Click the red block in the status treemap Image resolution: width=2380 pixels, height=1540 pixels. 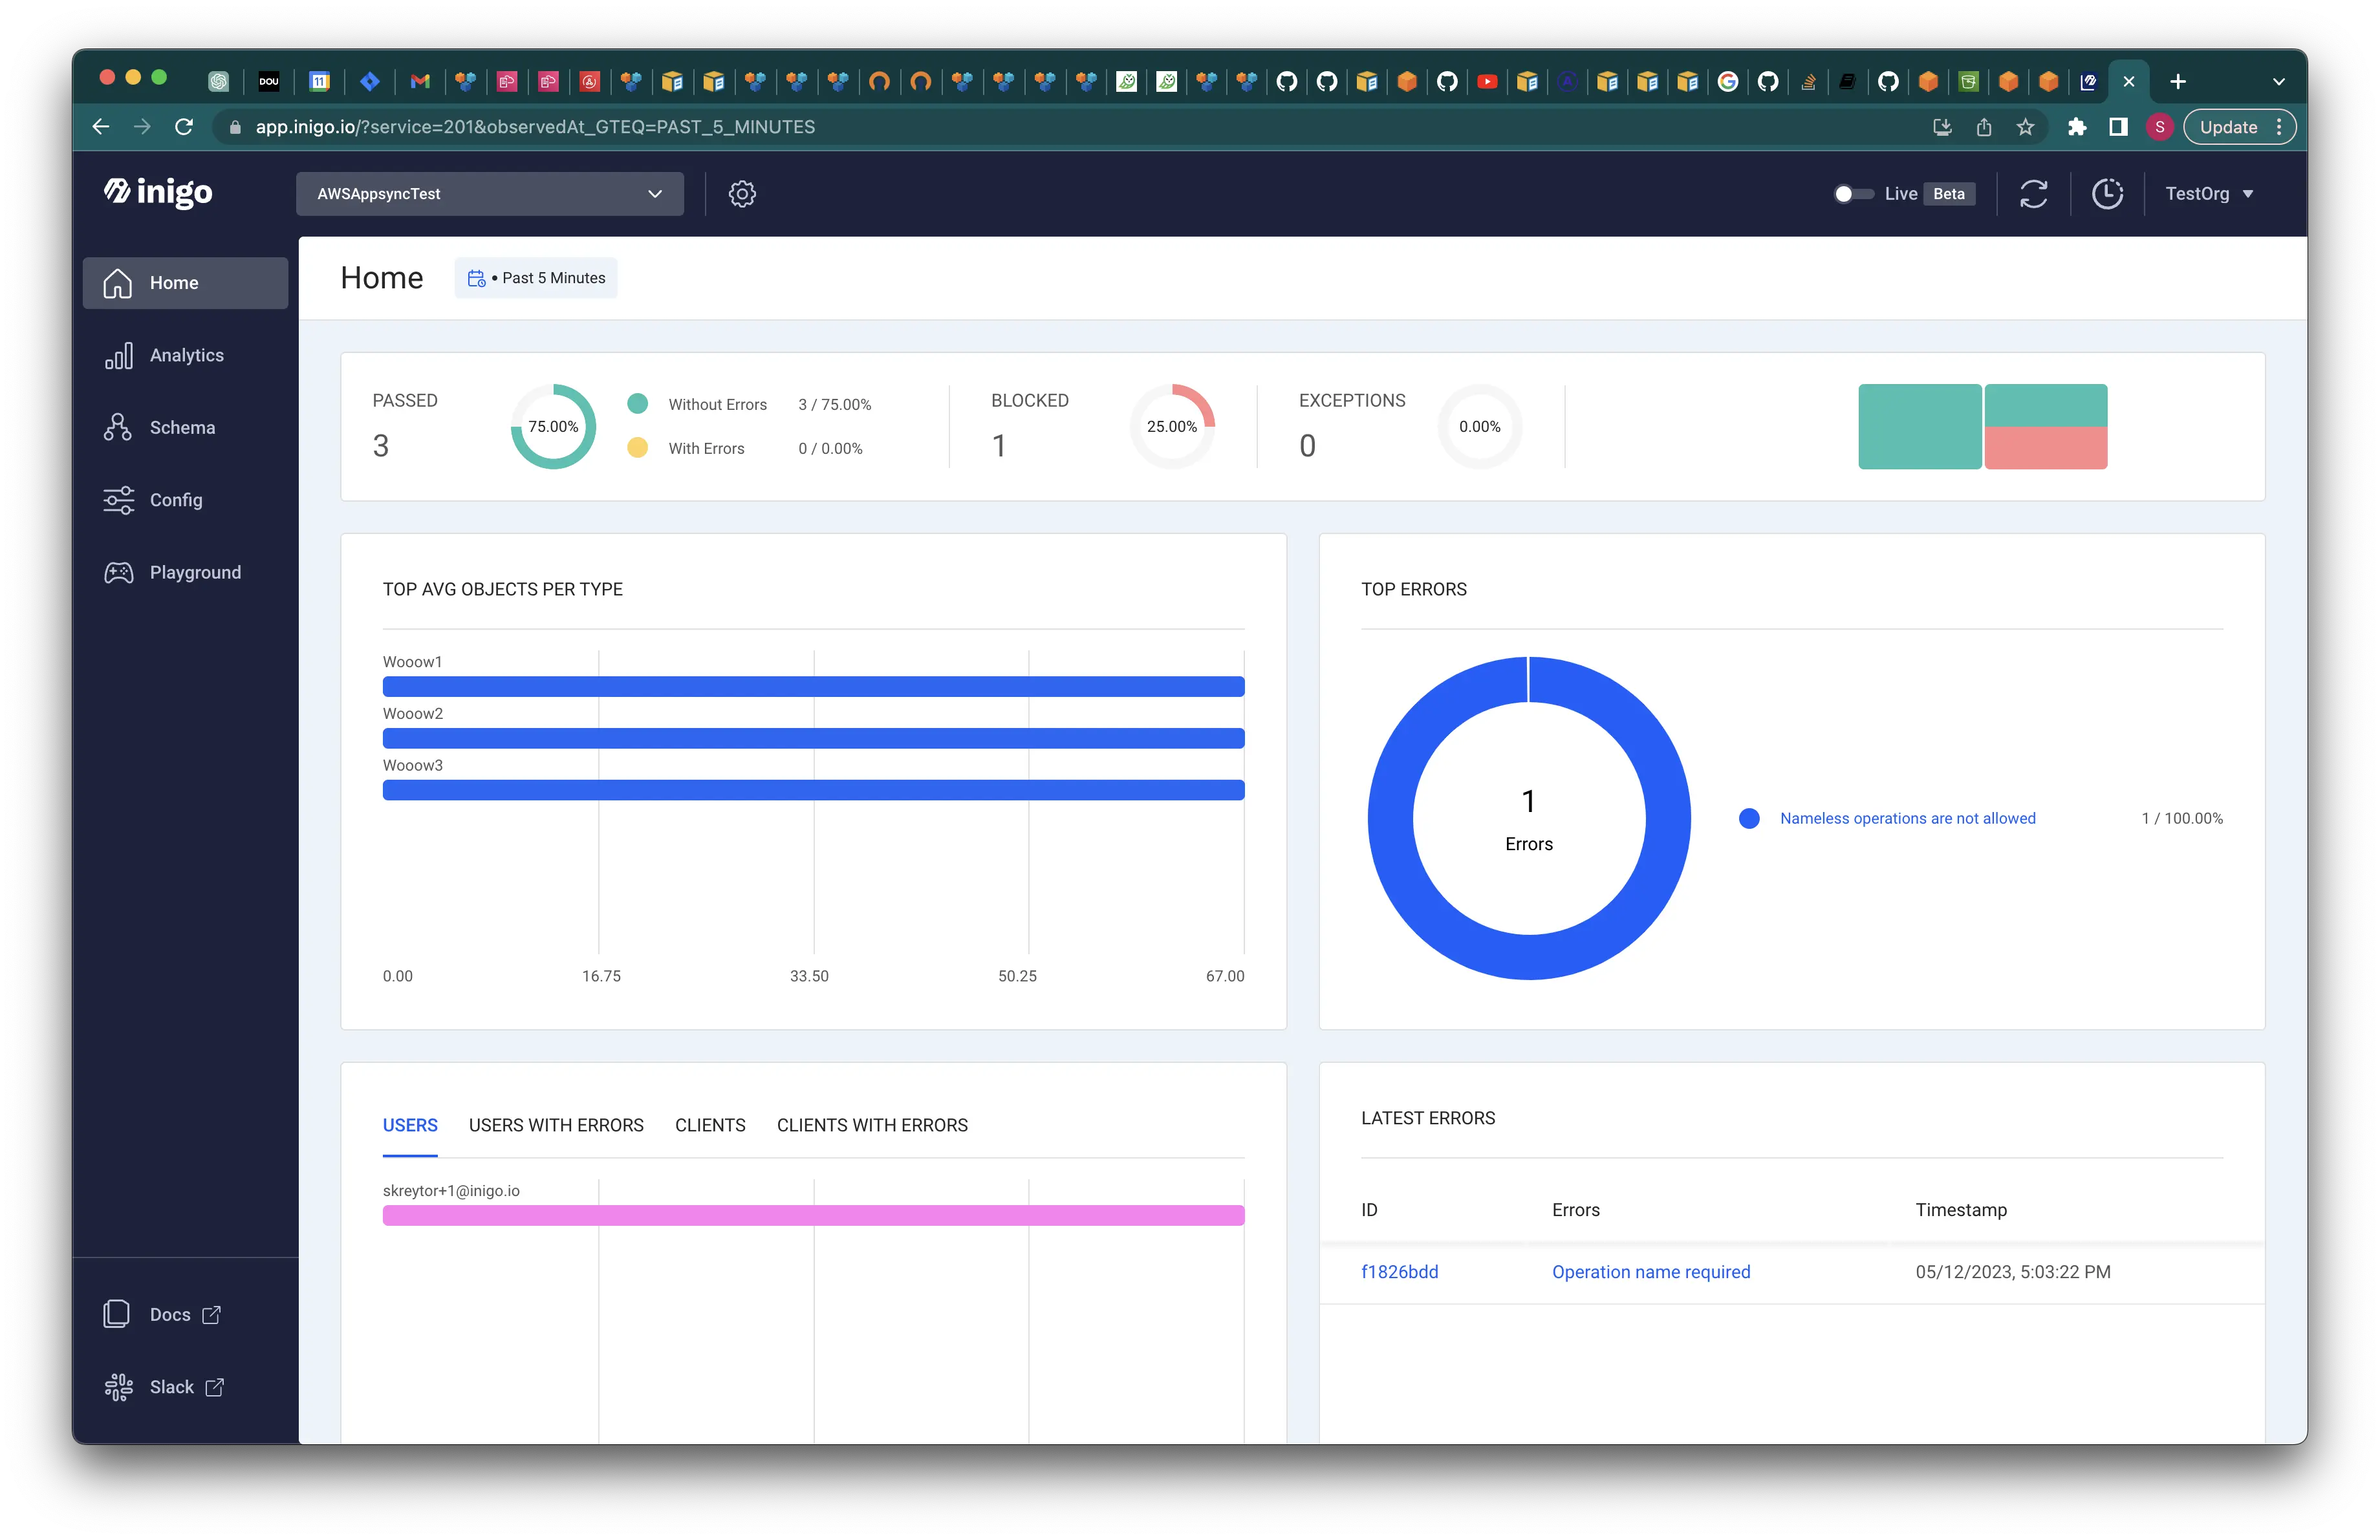point(2046,447)
